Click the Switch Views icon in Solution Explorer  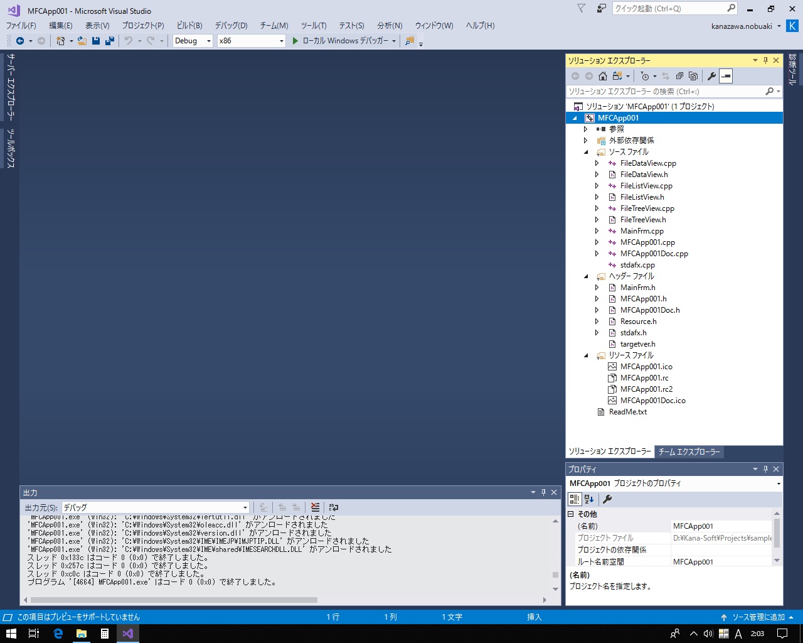617,76
